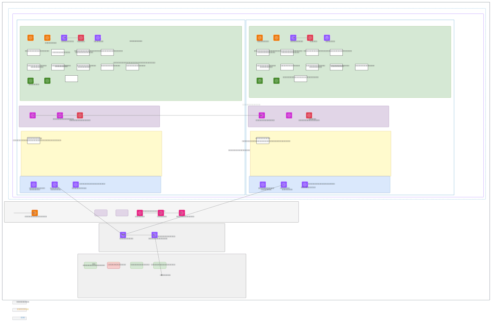Image resolution: width=492 pixels, height=322 pixels.
Task: Click the first orange icon in left green panel
Action: (x=30, y=38)
